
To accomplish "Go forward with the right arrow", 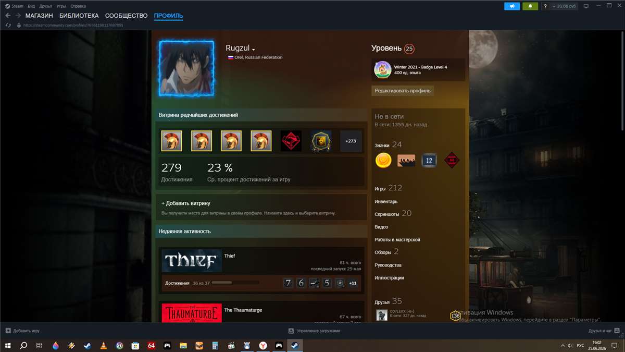I will click(18, 16).
